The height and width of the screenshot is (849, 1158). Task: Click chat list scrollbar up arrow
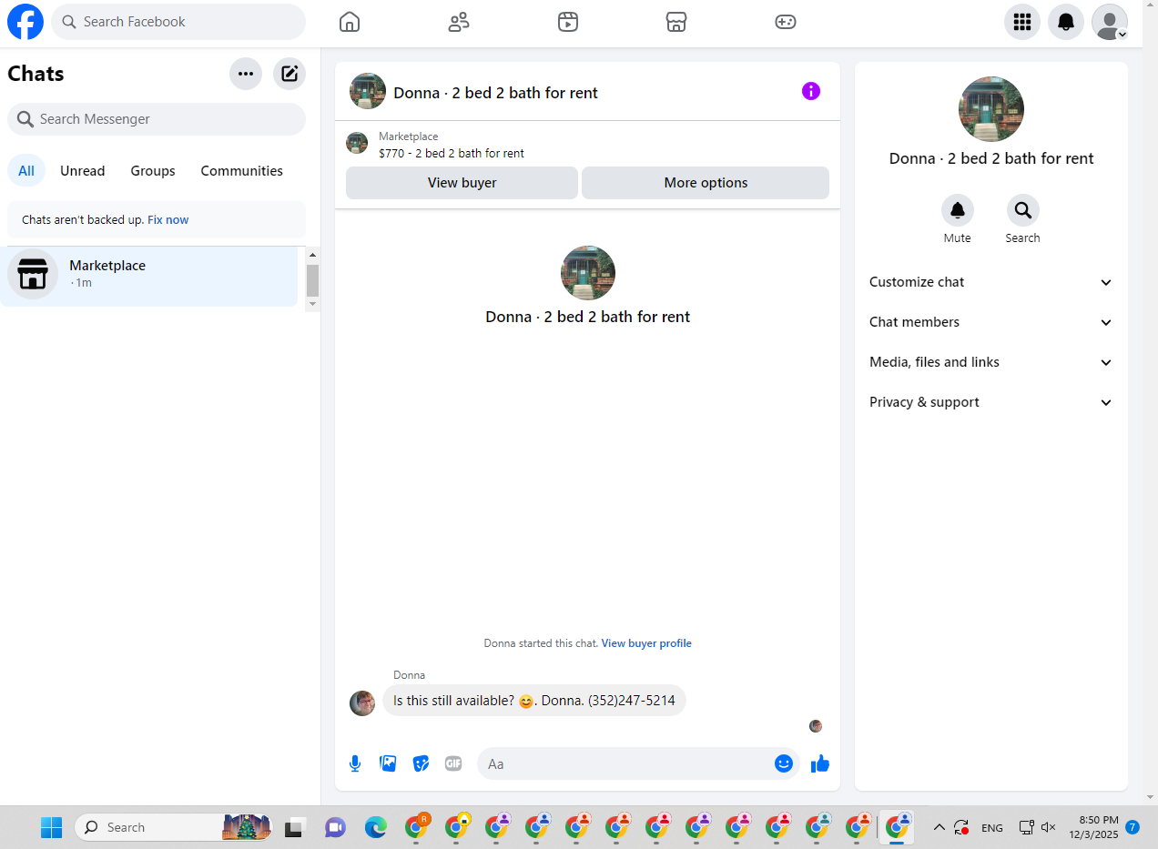pyautogui.click(x=313, y=256)
